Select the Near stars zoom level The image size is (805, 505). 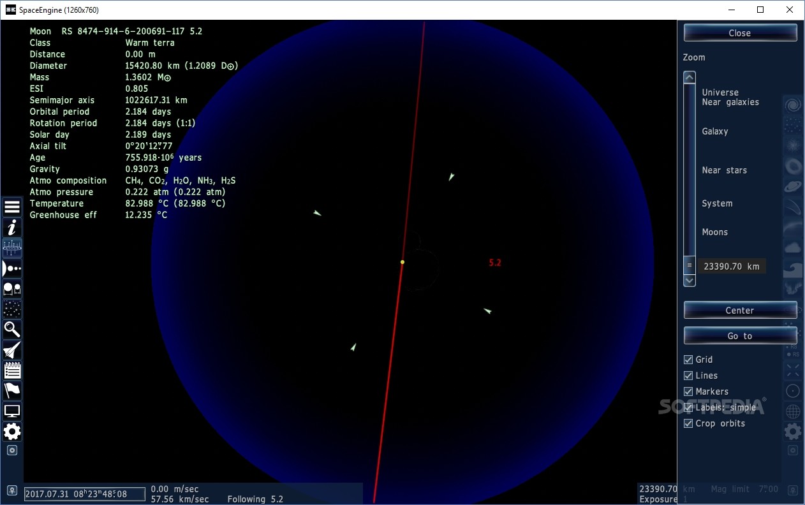pyautogui.click(x=724, y=170)
